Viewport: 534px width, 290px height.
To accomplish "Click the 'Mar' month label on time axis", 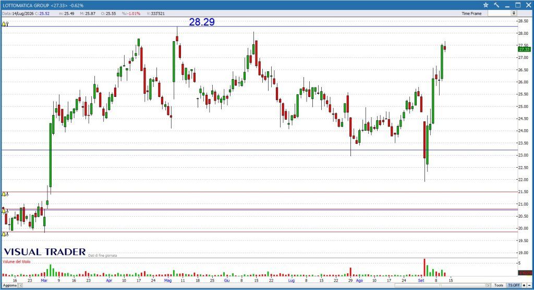I will tap(44, 281).
